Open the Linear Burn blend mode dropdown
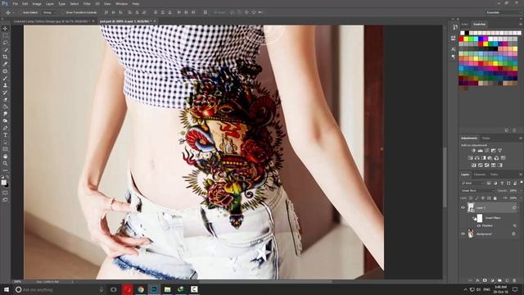Screen dimensions: 524x295 click(477, 191)
